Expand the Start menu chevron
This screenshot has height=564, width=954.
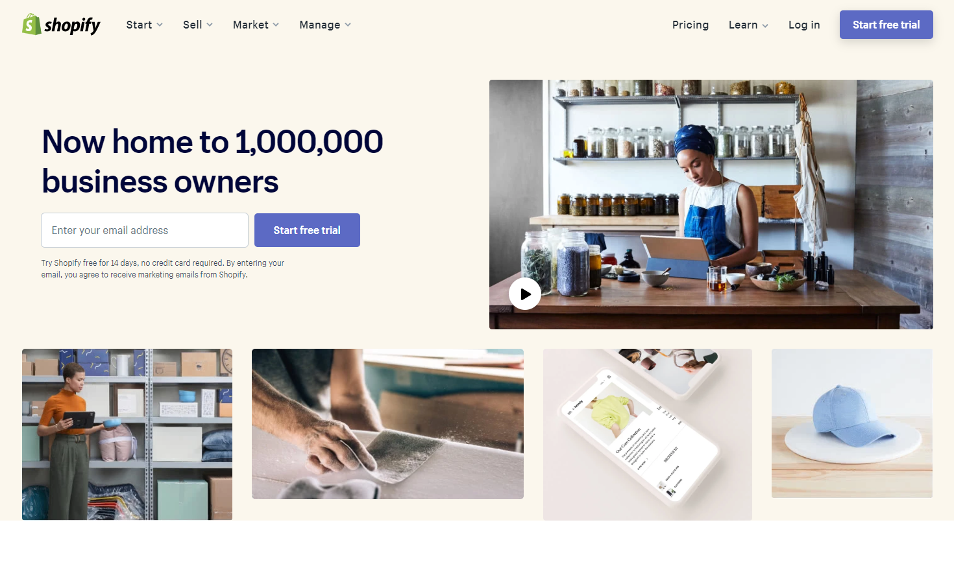point(160,25)
